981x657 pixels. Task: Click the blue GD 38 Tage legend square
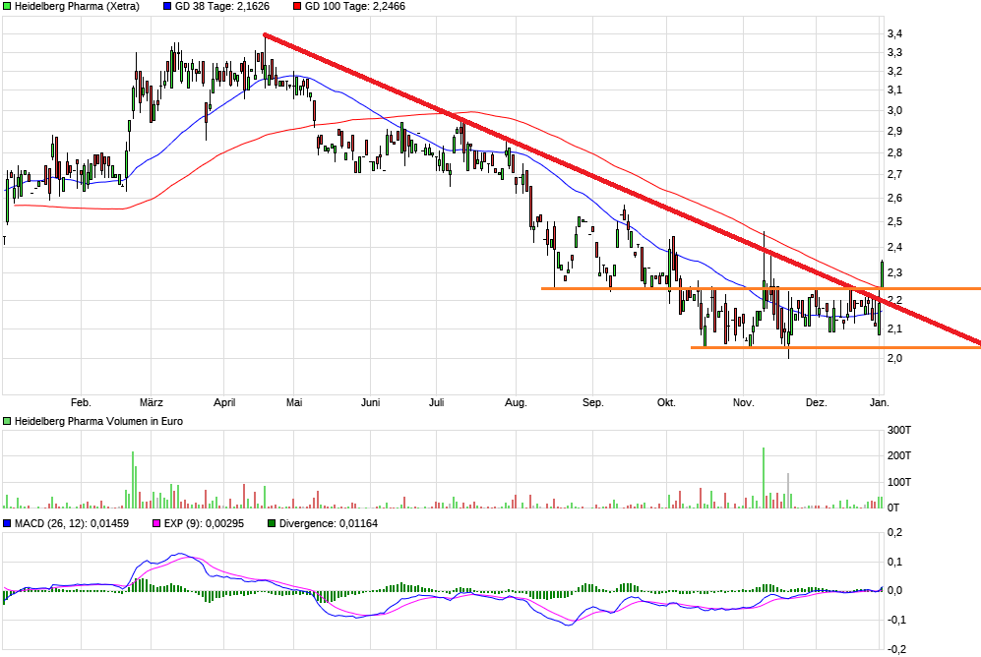coord(166,7)
